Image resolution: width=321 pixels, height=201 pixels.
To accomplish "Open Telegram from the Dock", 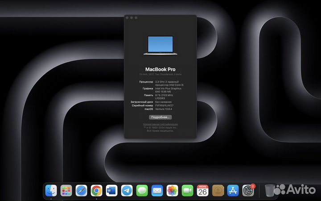I will [x=127, y=191].
